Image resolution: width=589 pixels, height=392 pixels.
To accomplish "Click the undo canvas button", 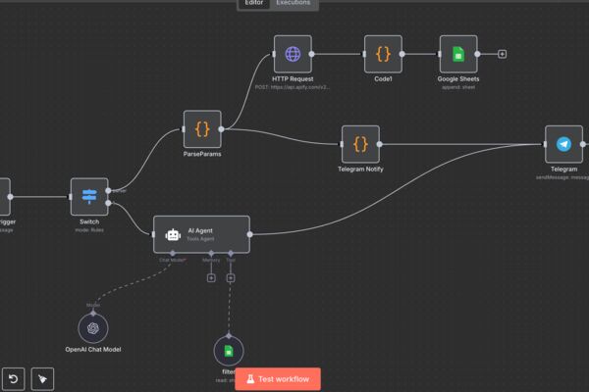I will coord(13,379).
